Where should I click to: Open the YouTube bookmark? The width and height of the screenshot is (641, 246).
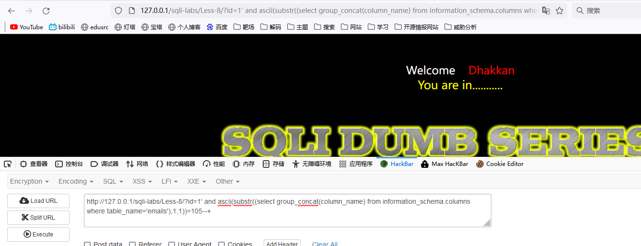click(26, 27)
